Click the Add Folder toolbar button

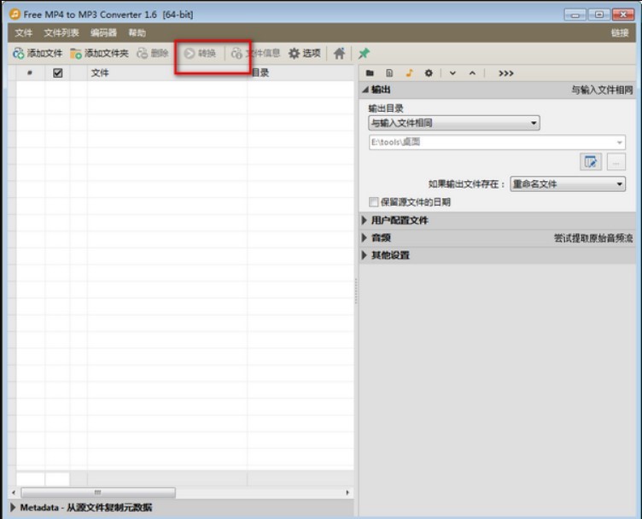click(x=100, y=53)
